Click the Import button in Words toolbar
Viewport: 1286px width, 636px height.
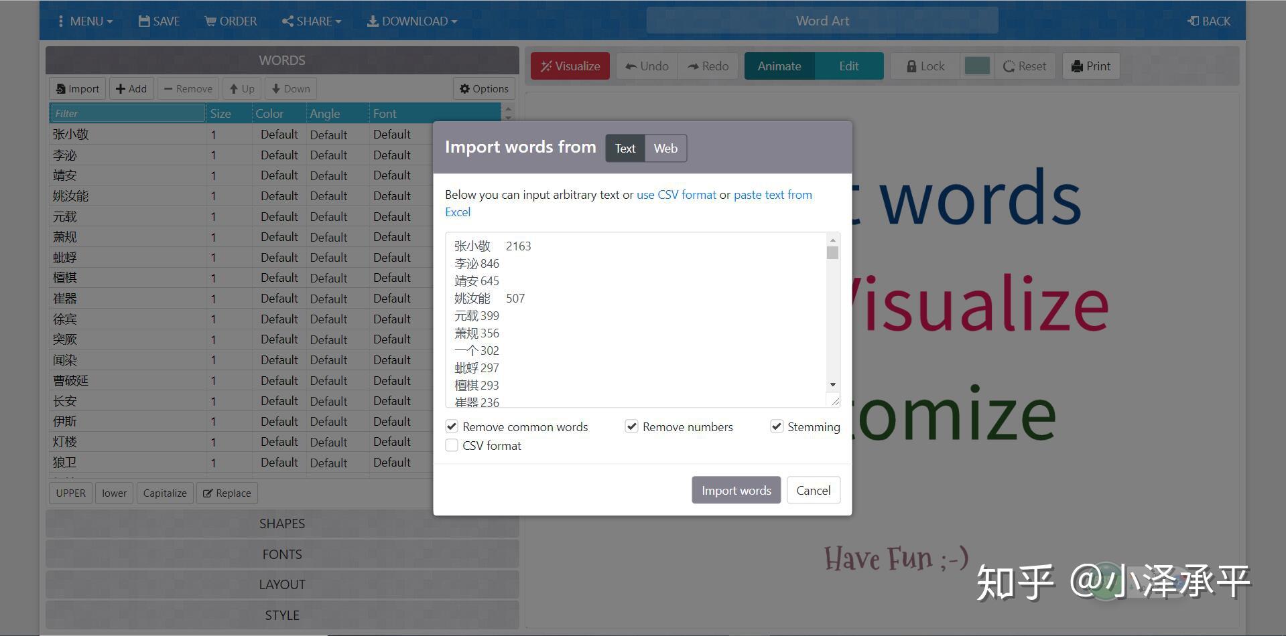tap(78, 88)
